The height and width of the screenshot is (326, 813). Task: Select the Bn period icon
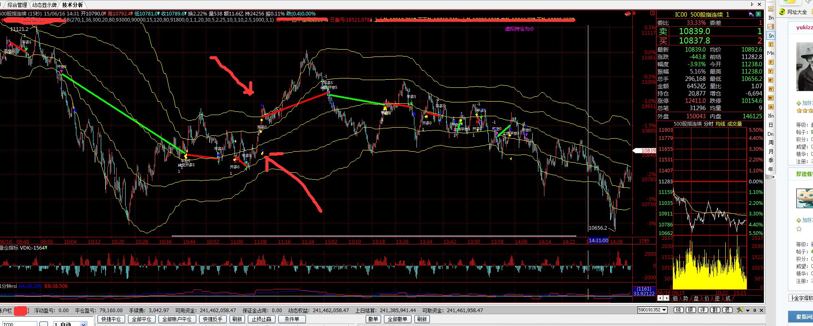point(771,18)
